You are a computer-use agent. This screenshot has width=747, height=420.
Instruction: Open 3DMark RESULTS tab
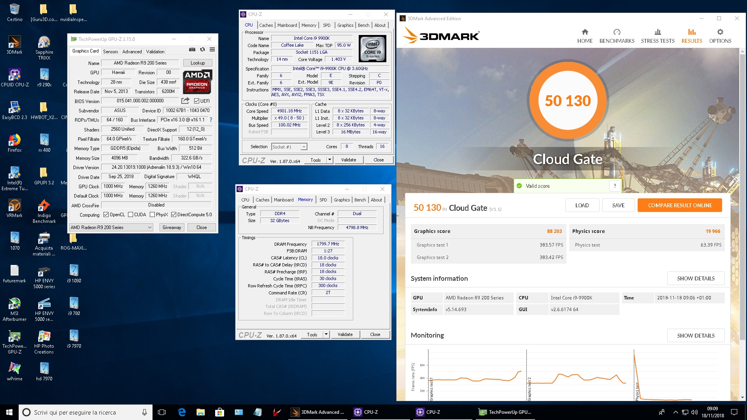[692, 36]
